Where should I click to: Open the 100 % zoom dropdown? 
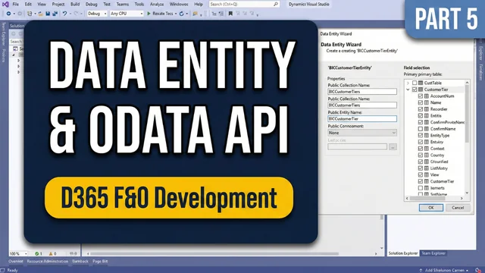18,253
